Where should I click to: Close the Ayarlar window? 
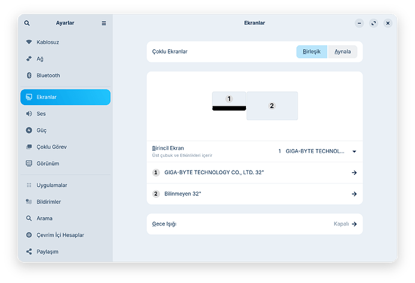(388, 23)
